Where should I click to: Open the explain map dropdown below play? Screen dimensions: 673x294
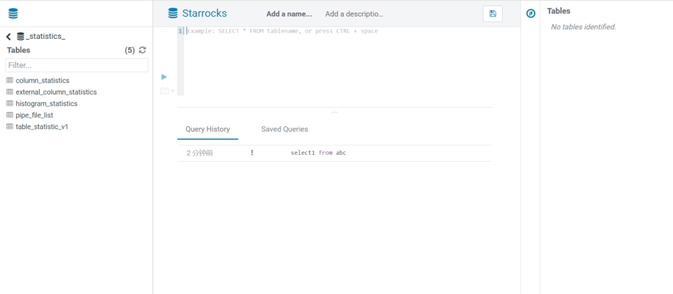pyautogui.click(x=167, y=91)
